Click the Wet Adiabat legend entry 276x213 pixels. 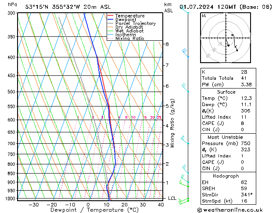pyautogui.click(x=125, y=31)
